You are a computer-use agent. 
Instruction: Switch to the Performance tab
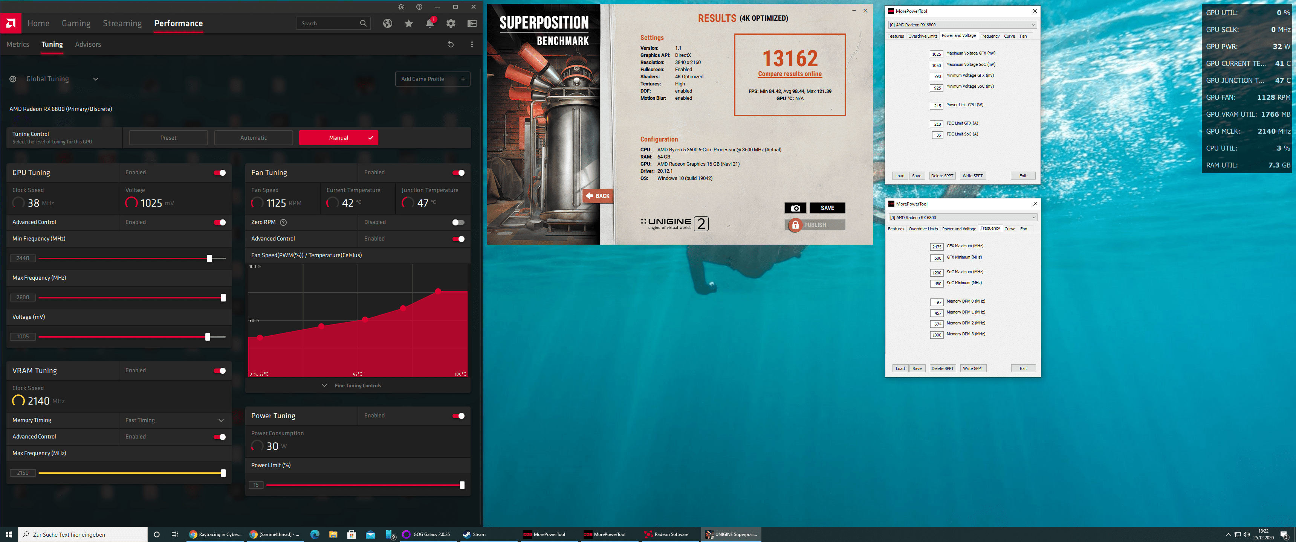click(179, 23)
